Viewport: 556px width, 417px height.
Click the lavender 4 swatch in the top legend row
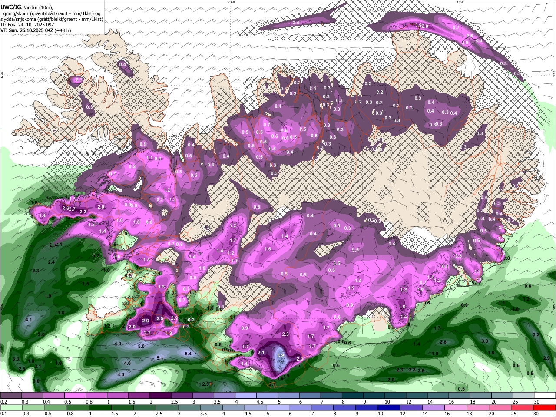pyautogui.click(x=245, y=396)
